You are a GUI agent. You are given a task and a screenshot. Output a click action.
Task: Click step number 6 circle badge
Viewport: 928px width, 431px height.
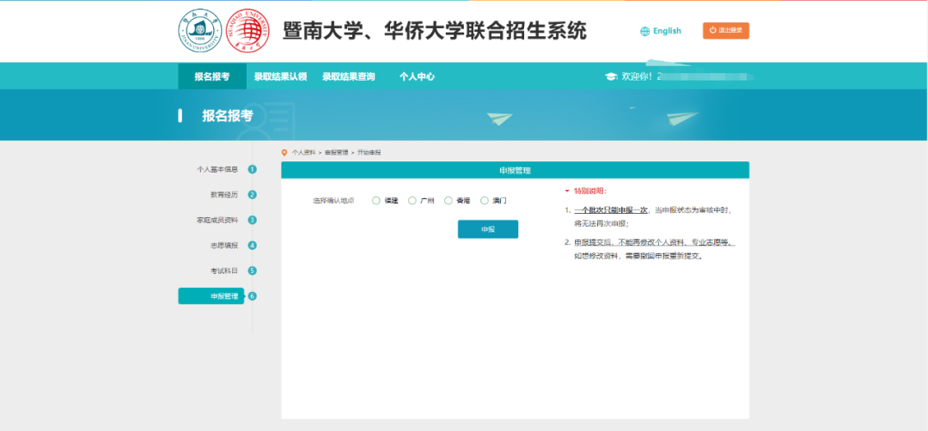point(252,296)
